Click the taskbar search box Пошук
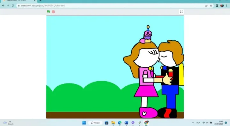The image size is (230, 126). pyautogui.click(x=95, y=123)
